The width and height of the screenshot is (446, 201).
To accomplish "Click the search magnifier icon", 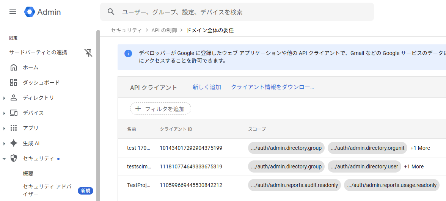I will pos(111,12).
